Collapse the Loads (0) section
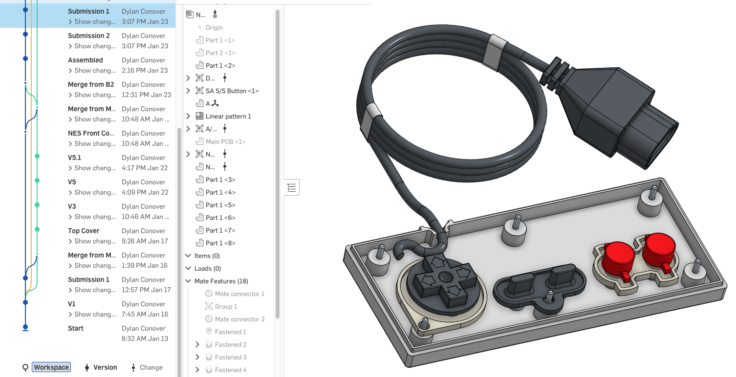 pos(188,268)
